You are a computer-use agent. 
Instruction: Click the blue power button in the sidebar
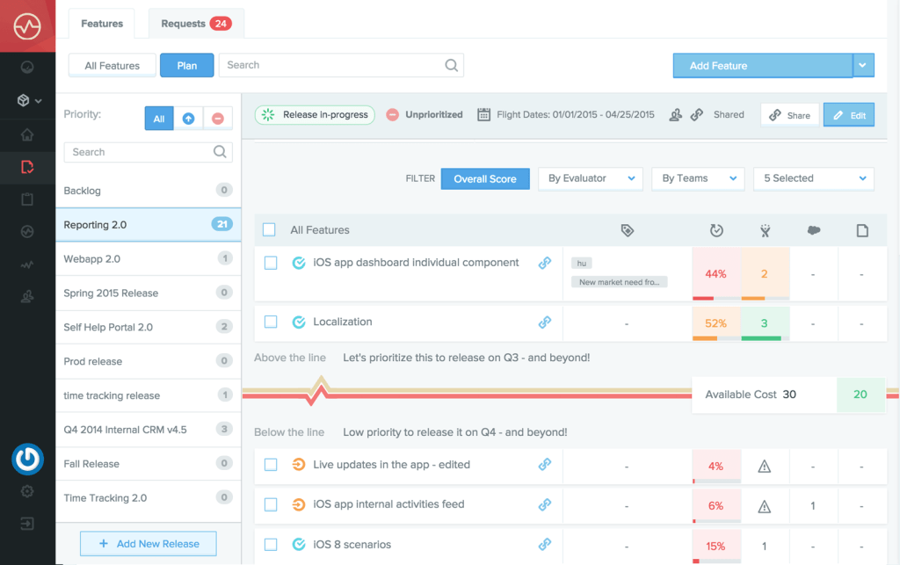pyautogui.click(x=27, y=460)
